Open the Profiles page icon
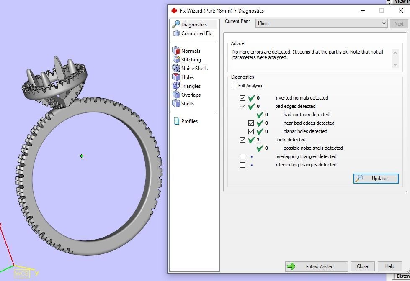This screenshot has height=281, width=410. (x=176, y=121)
